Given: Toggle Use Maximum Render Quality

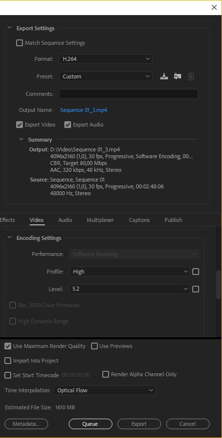Looking at the screenshot, I should coord(8,346).
